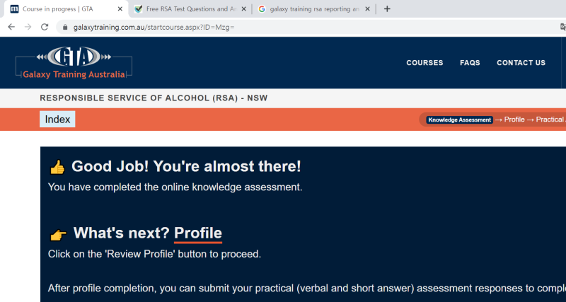Click the 'Good Job! You're almost there!' heading
This screenshot has height=302, width=566.
point(186,166)
